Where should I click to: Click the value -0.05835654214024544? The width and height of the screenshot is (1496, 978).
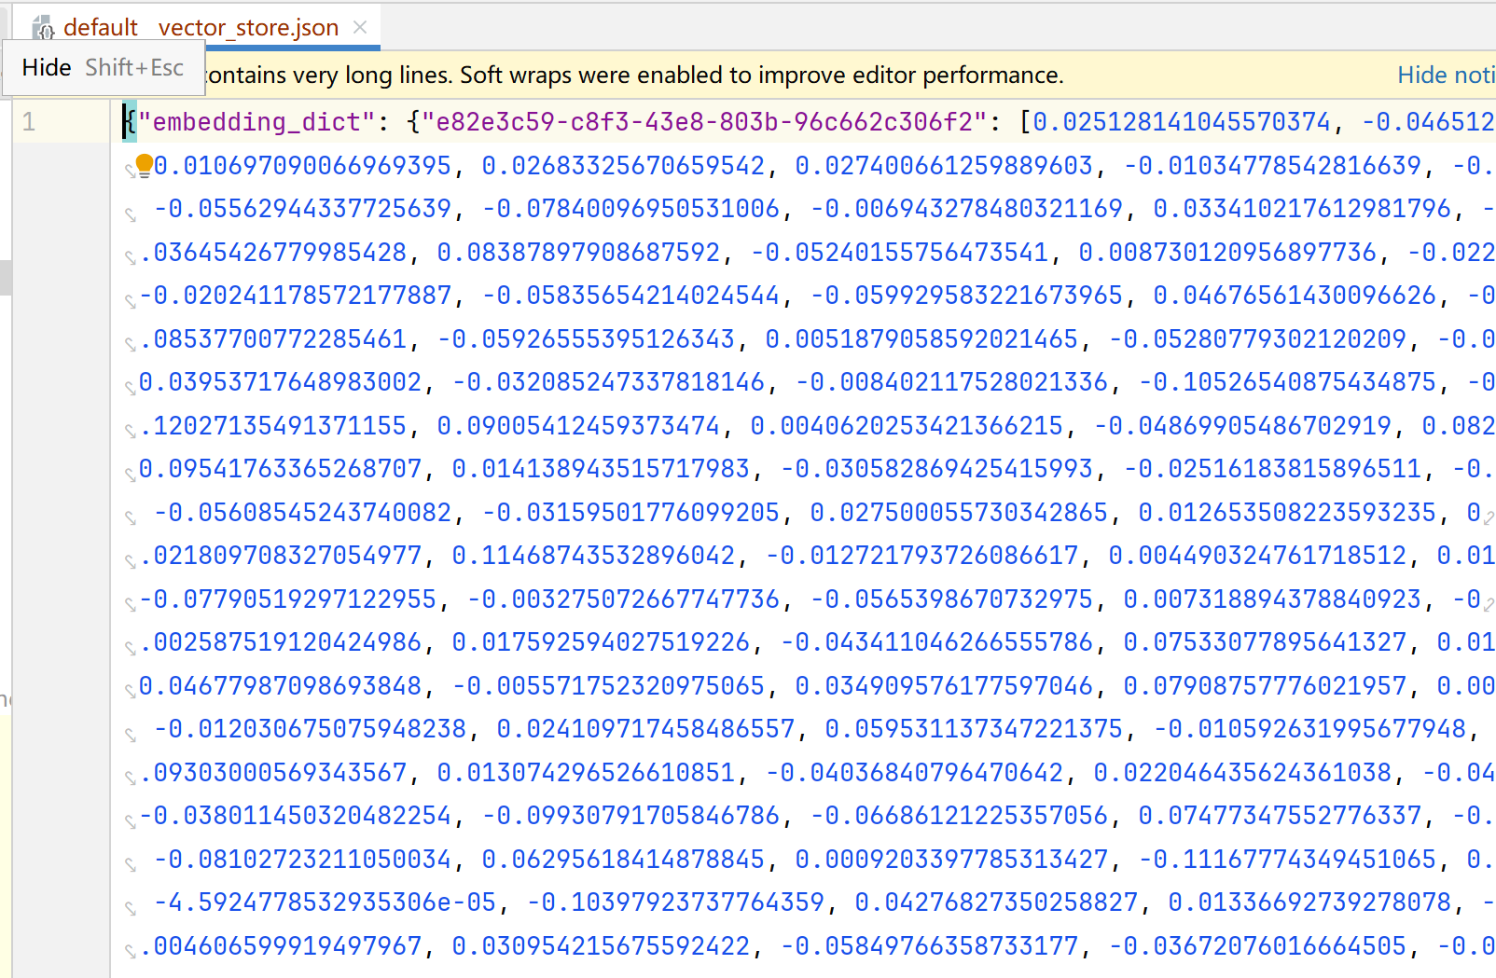(x=630, y=296)
